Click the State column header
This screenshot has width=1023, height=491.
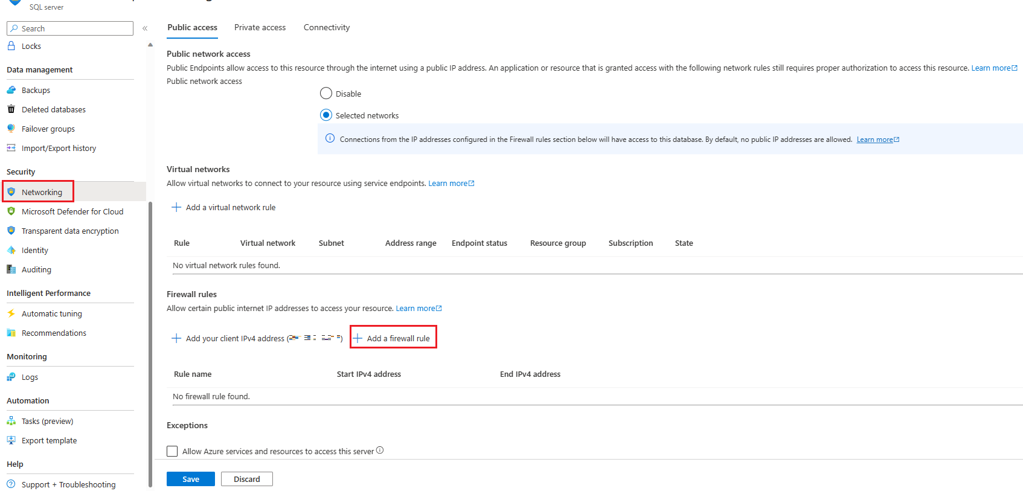[684, 243]
